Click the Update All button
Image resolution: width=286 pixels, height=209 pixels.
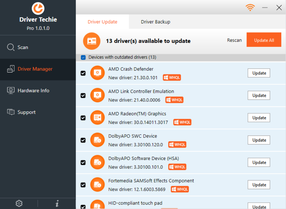tap(264, 40)
